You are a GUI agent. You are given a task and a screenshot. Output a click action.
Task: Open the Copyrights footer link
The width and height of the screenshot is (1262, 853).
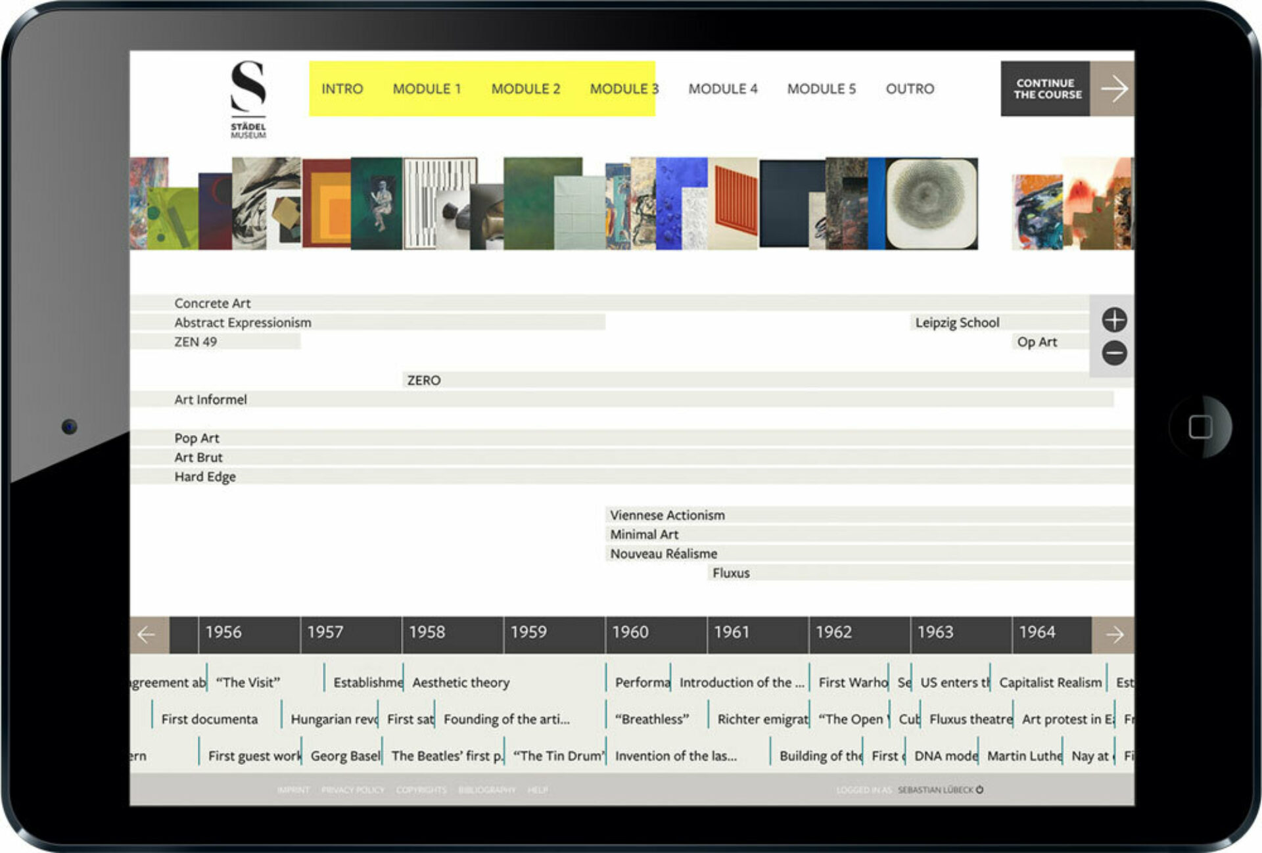point(421,790)
